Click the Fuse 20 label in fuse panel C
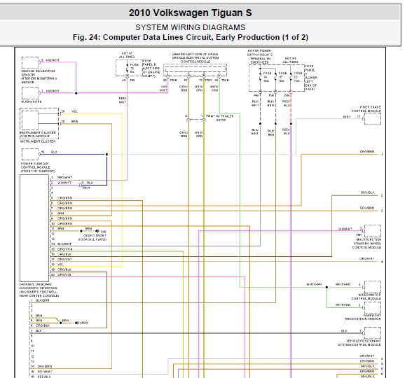Screen dimensions: 419x378 297,77
